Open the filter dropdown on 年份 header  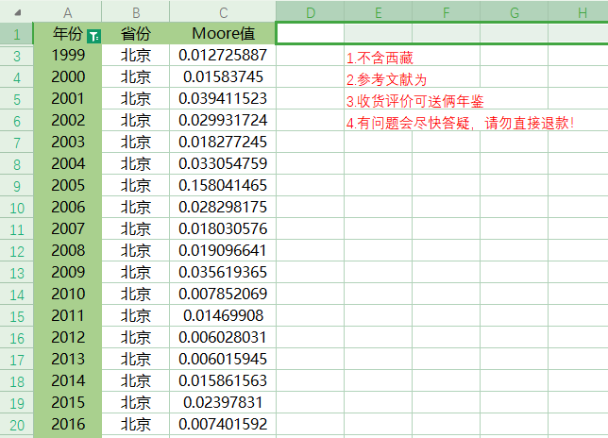pyautogui.click(x=93, y=37)
